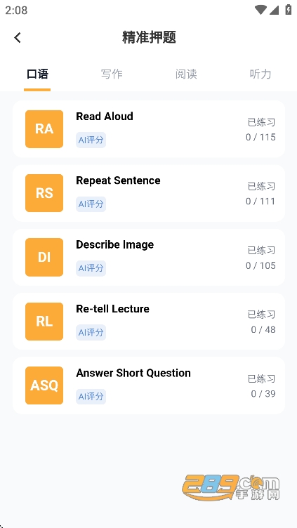Open Describe Image practice
The width and height of the screenshot is (297, 528).
149,257
